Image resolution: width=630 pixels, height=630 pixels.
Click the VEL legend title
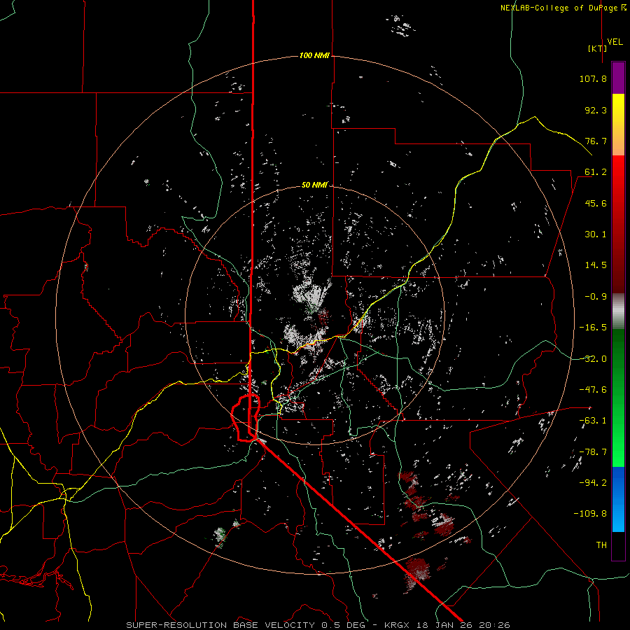[x=615, y=42]
